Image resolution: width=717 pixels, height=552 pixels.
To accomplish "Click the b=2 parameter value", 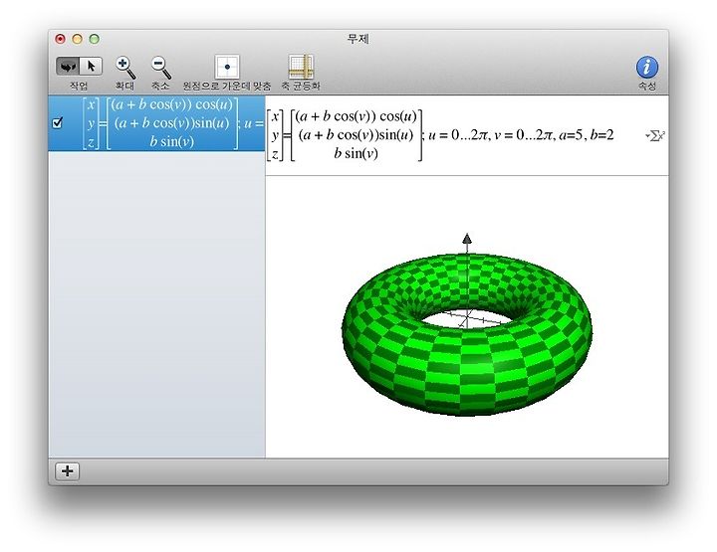I will pyautogui.click(x=601, y=135).
